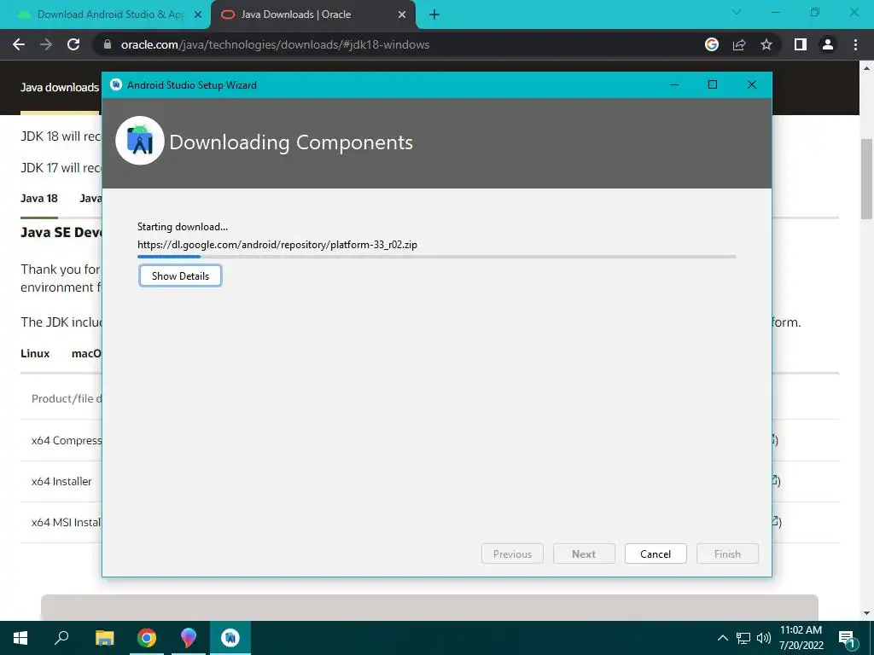Minimize the Android Studio Setup Wizard window
874x655 pixels.
click(x=674, y=84)
